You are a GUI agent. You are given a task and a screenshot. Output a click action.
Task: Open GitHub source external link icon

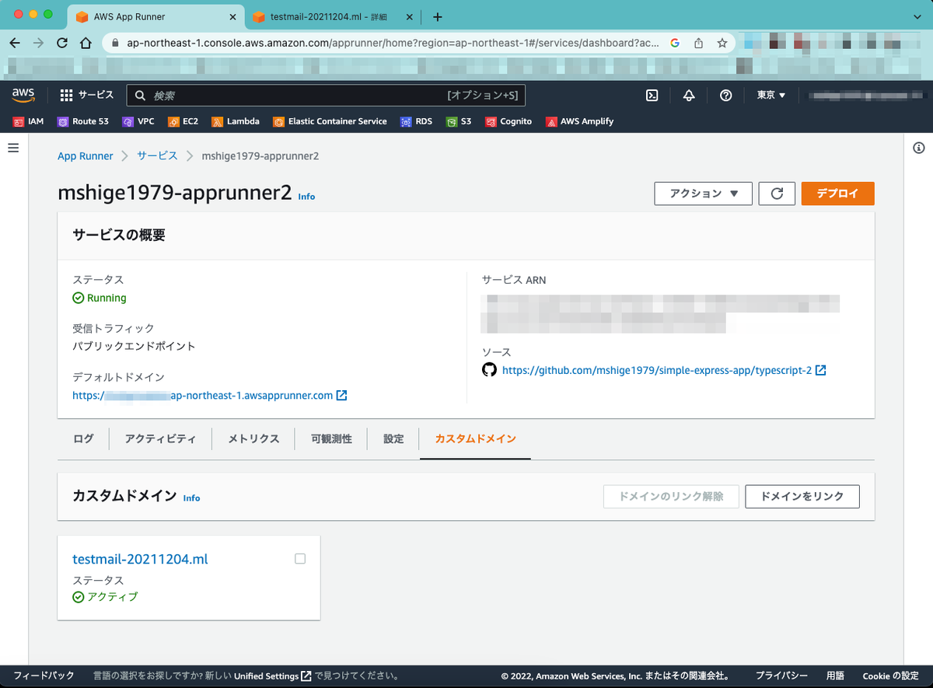coord(820,370)
